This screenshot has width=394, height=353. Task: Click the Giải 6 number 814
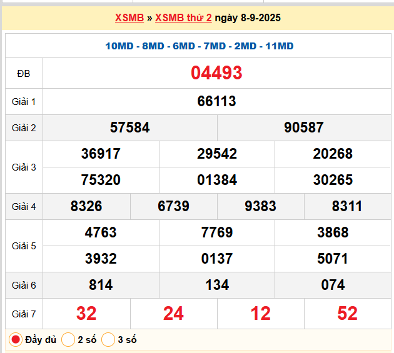101,285
